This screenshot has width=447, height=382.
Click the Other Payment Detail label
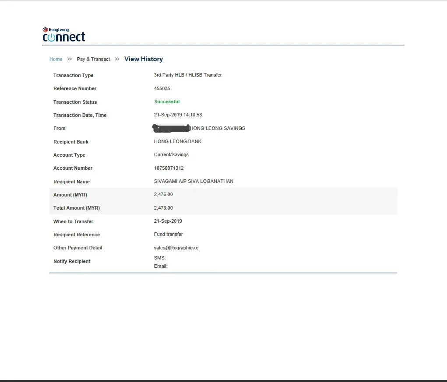point(77,248)
